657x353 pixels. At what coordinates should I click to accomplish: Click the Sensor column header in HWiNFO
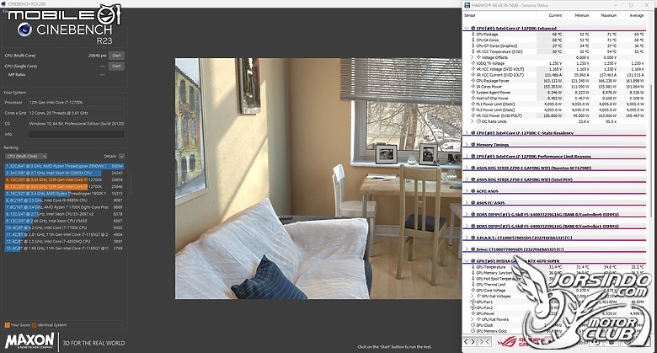pyautogui.click(x=470, y=15)
